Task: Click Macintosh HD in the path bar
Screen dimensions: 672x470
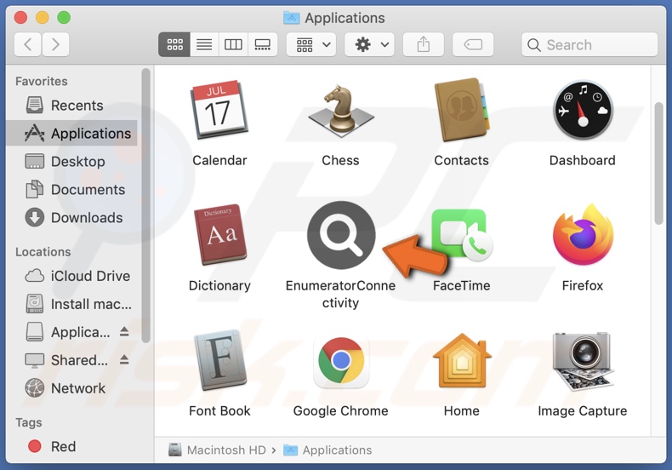Action: coord(217,450)
